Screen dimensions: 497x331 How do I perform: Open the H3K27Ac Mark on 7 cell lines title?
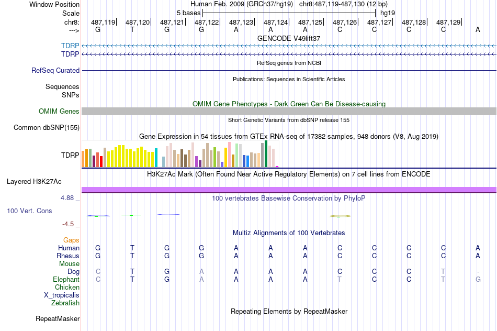click(289, 174)
